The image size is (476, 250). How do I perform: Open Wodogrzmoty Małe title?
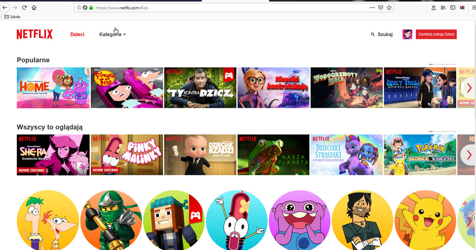(347, 88)
